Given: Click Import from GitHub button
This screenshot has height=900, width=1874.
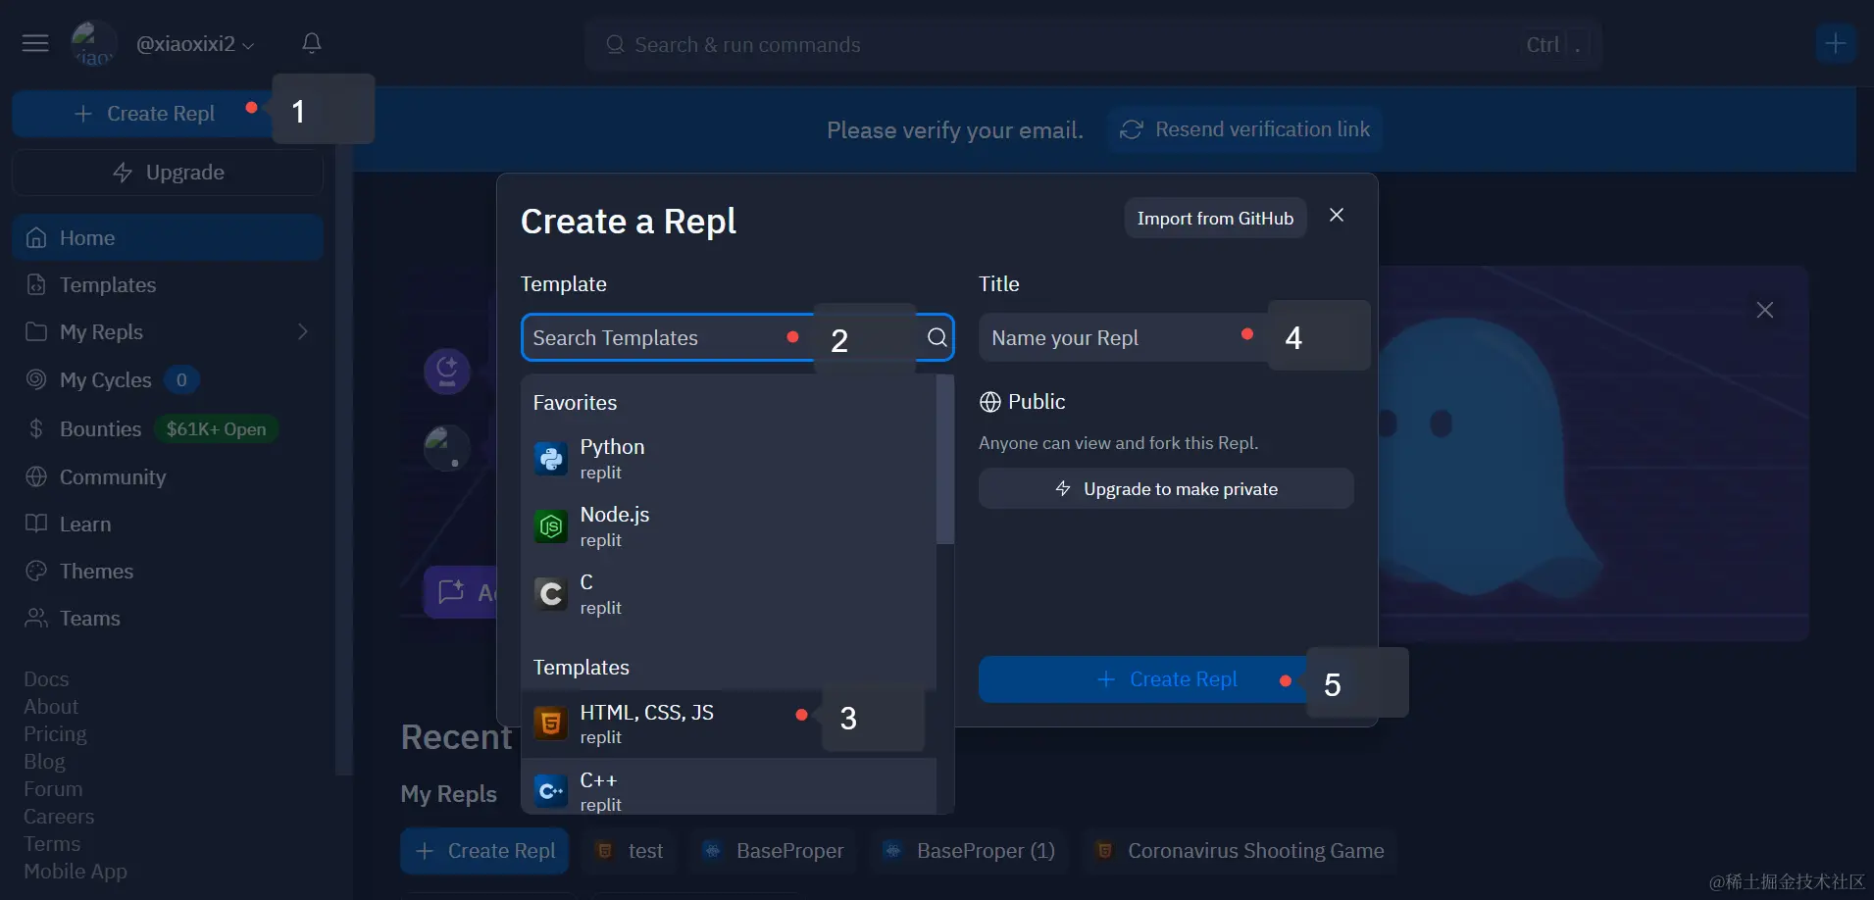Looking at the screenshot, I should pyautogui.click(x=1215, y=219).
